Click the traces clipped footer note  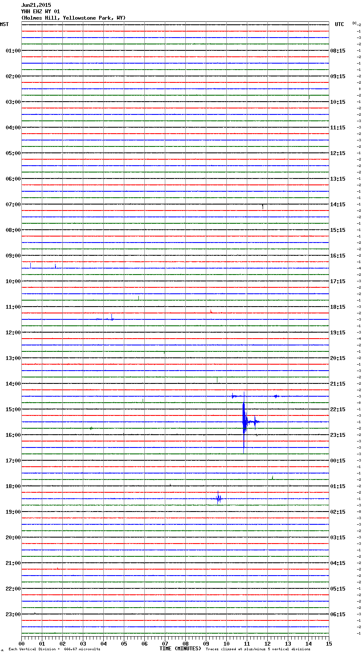tap(258, 649)
